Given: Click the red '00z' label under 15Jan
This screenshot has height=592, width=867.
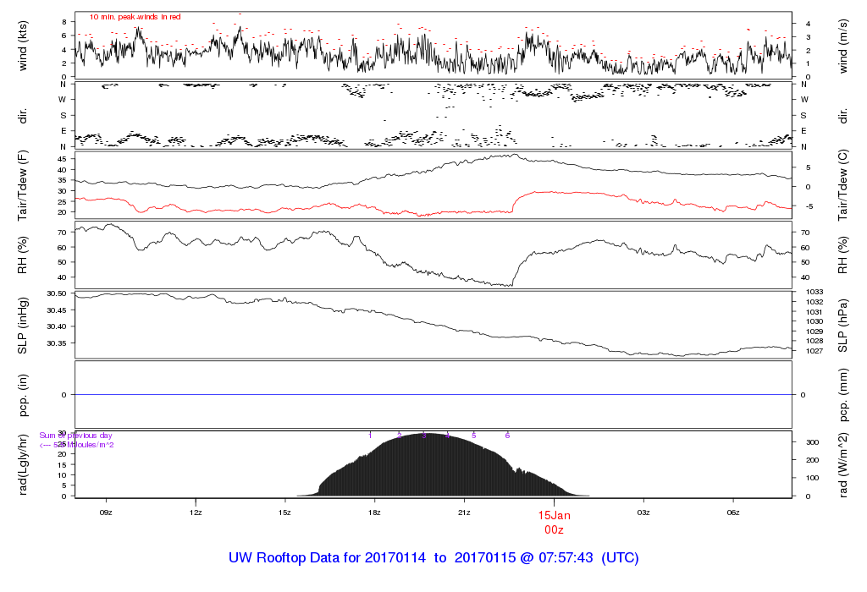Looking at the screenshot, I should [555, 529].
